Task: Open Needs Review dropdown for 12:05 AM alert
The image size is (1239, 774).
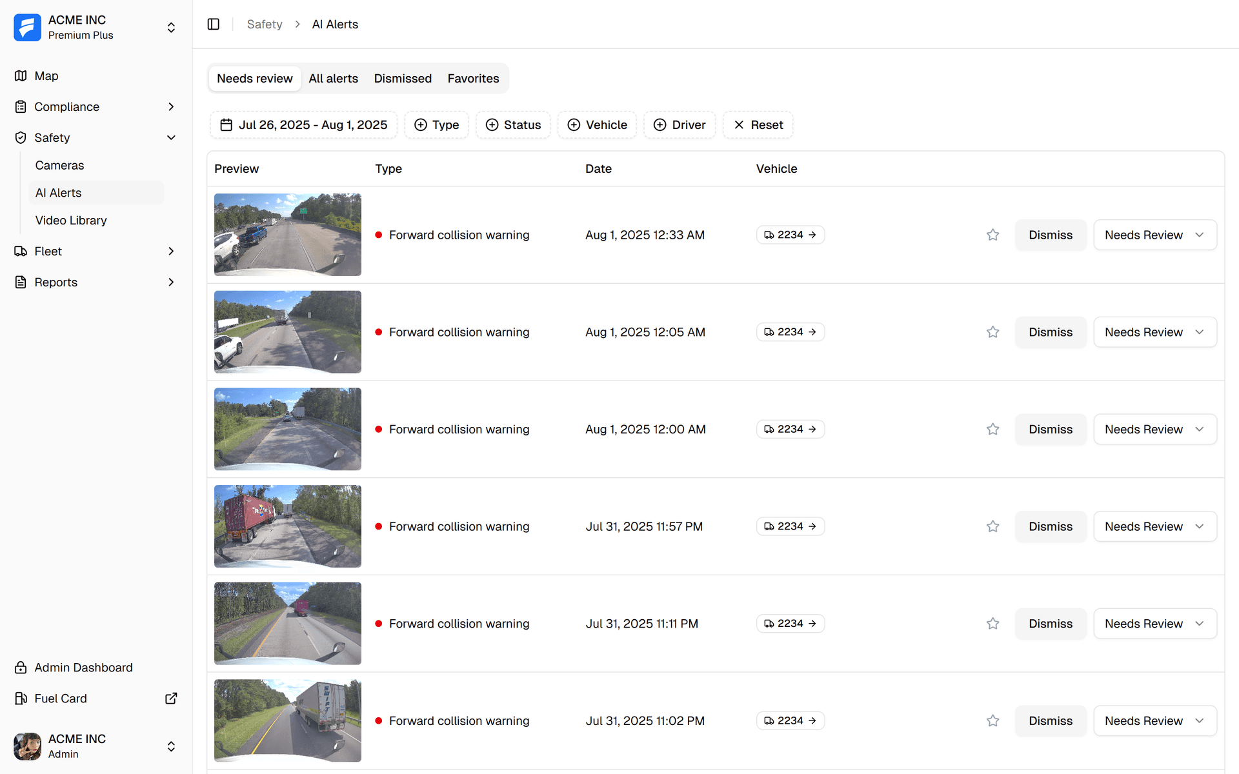Action: click(1154, 332)
